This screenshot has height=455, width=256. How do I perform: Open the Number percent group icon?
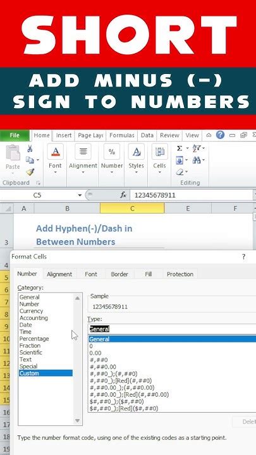112,152
